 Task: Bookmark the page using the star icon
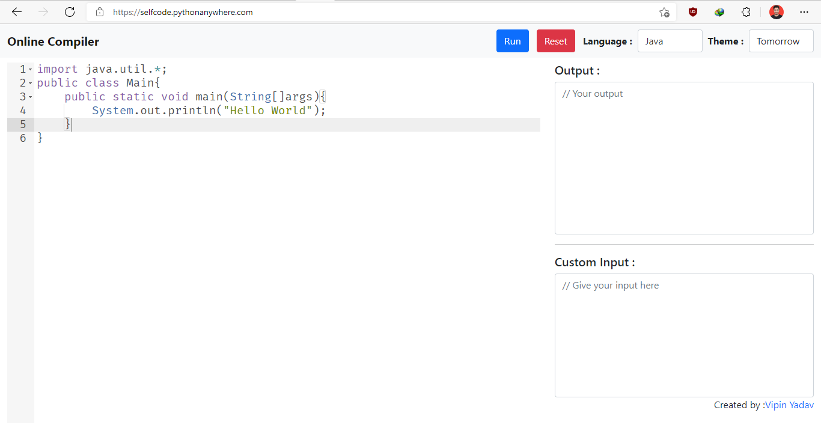[665, 11]
